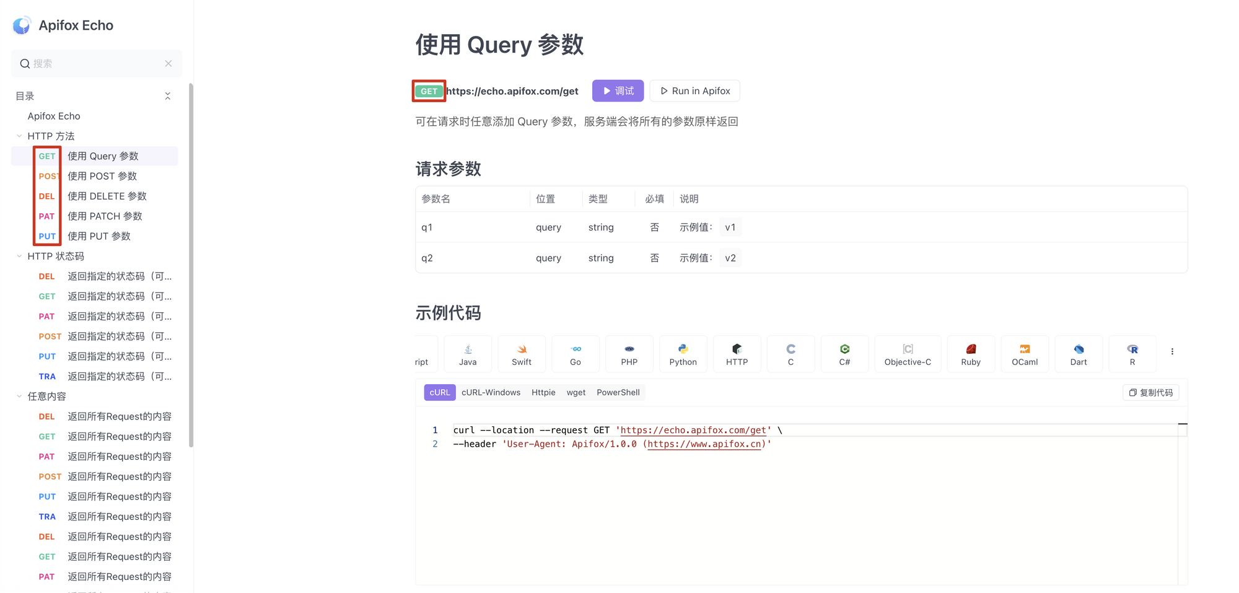Select the HTTP code sample icon
The width and height of the screenshot is (1239, 593).
tap(737, 349)
